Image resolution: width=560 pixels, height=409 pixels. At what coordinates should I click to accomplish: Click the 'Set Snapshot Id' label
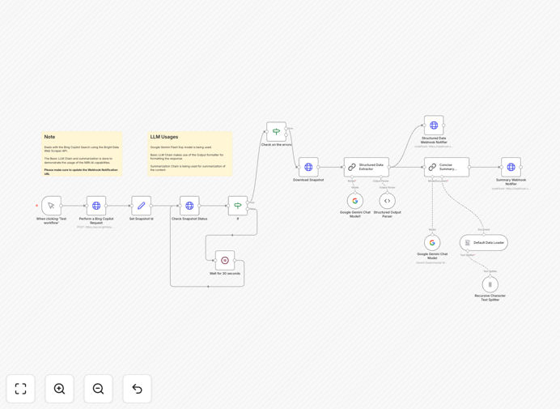[142, 219]
